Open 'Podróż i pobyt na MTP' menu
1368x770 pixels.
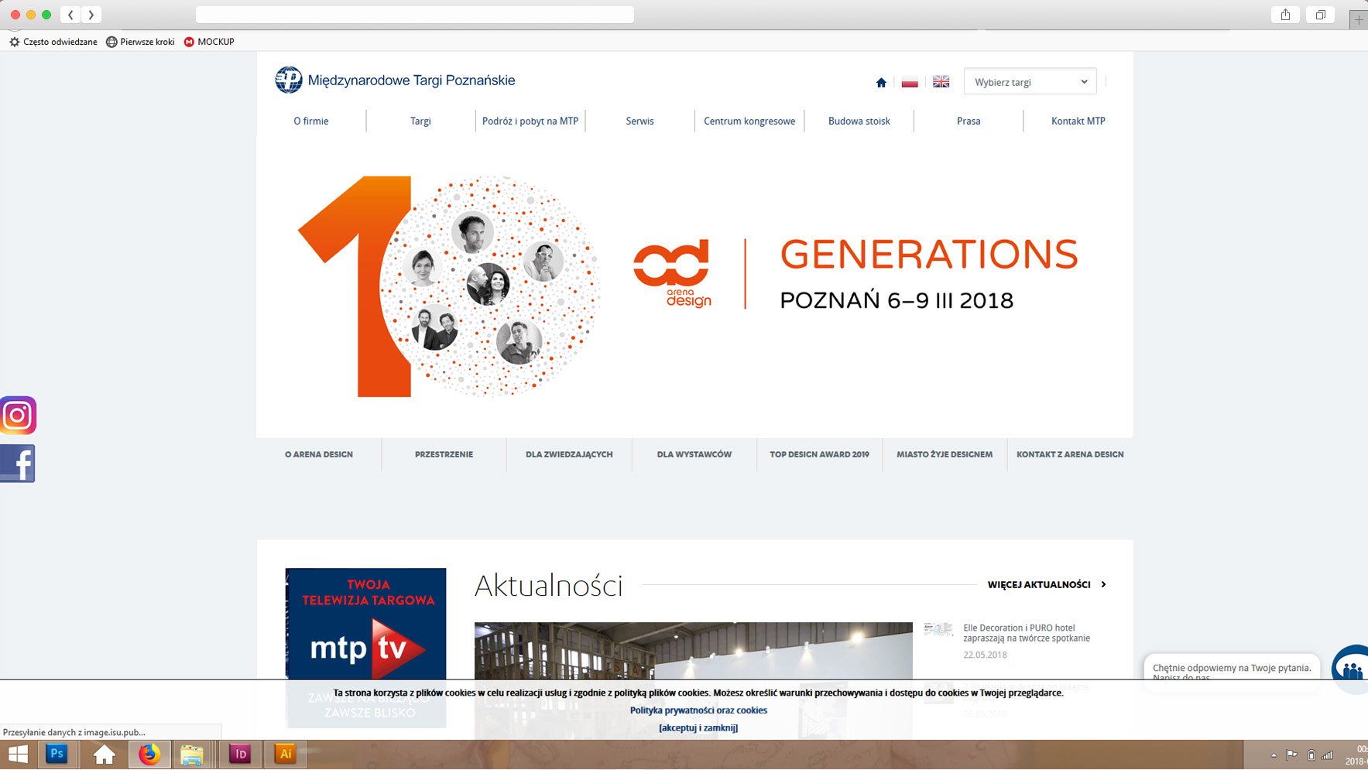click(530, 121)
